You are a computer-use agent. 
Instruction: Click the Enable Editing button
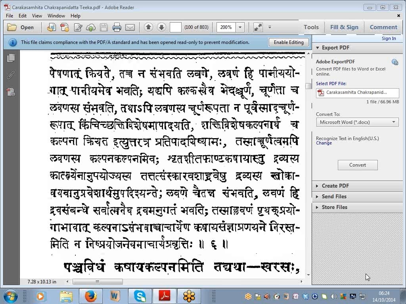(289, 42)
